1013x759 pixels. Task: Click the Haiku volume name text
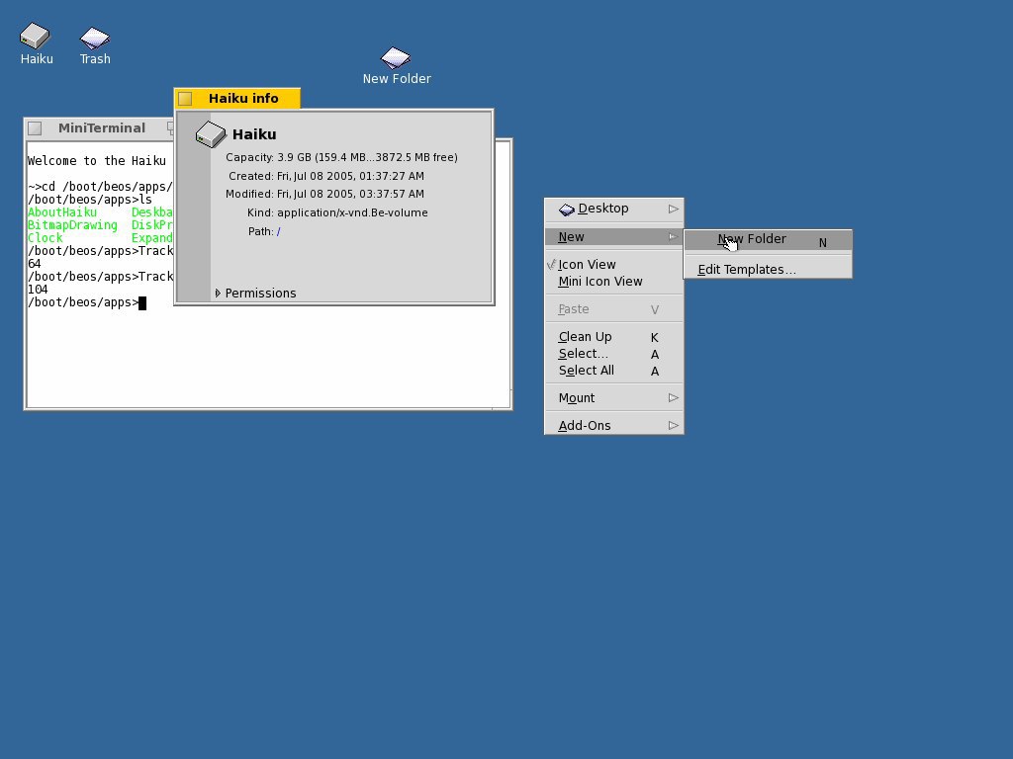click(x=254, y=134)
